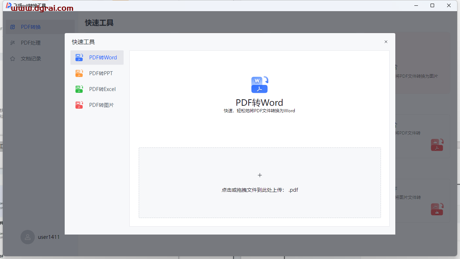
Task: Click the 快速工具 dialog title
Action: point(83,42)
